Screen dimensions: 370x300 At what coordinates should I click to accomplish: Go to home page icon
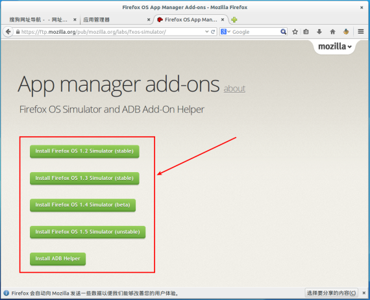click(332, 32)
